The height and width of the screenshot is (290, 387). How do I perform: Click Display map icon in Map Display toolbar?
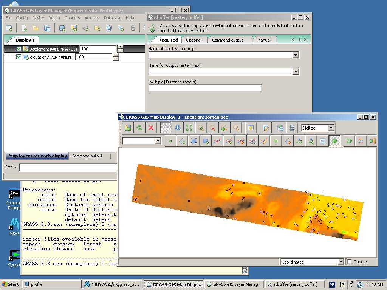tap(128, 128)
